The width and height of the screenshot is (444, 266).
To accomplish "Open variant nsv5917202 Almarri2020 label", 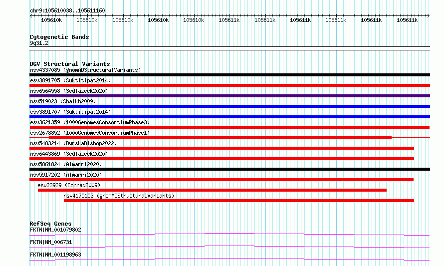I will (x=66, y=175).
